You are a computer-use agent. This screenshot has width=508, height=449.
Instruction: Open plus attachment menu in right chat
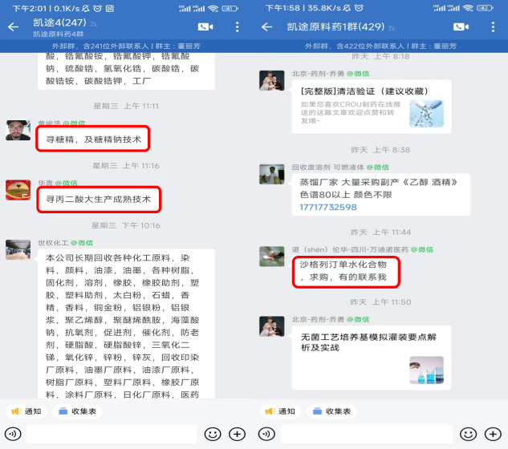coord(493,434)
